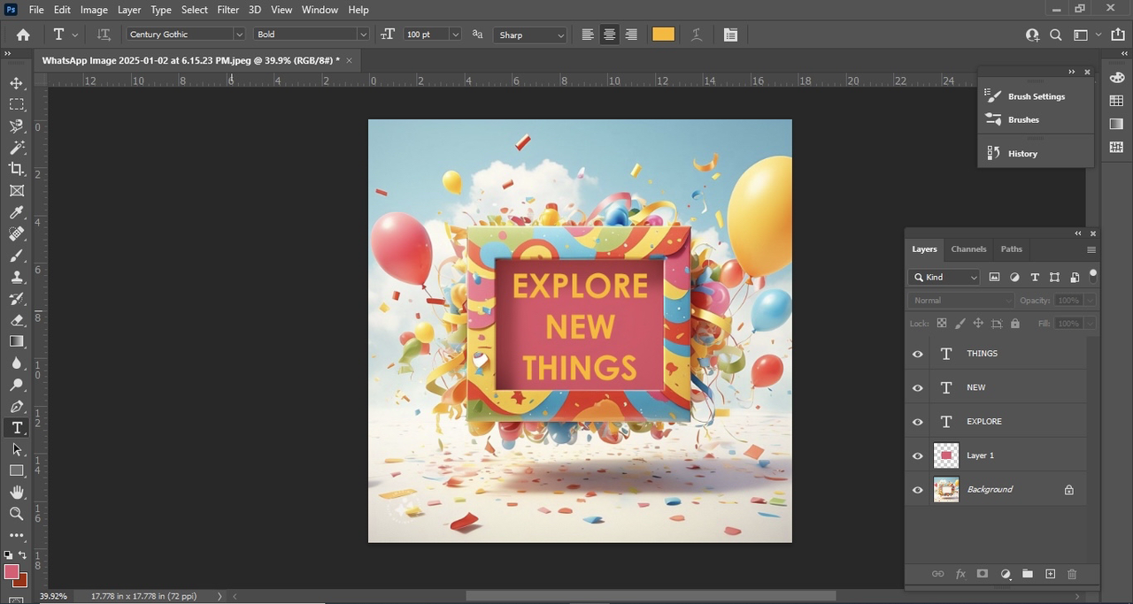Image resolution: width=1133 pixels, height=604 pixels.
Task: Select the Rectangular Marquee tool
Action: click(x=17, y=104)
